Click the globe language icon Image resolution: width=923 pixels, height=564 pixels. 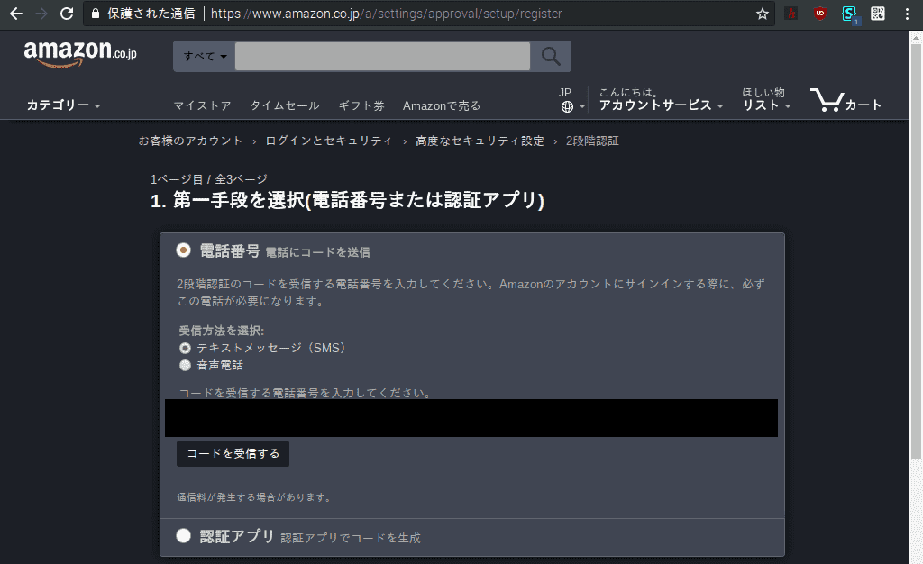coord(567,106)
